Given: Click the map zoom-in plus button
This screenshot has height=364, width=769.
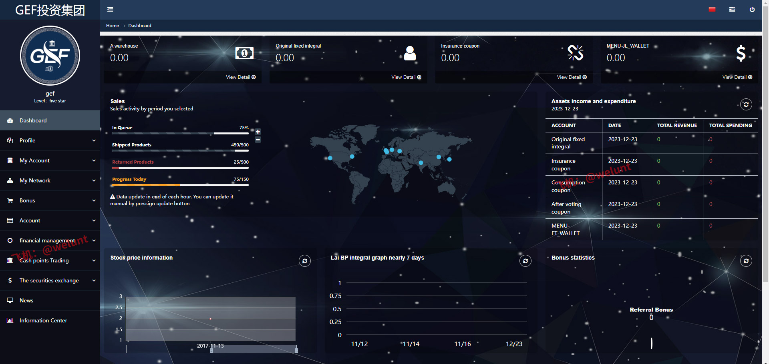Looking at the screenshot, I should tap(258, 132).
